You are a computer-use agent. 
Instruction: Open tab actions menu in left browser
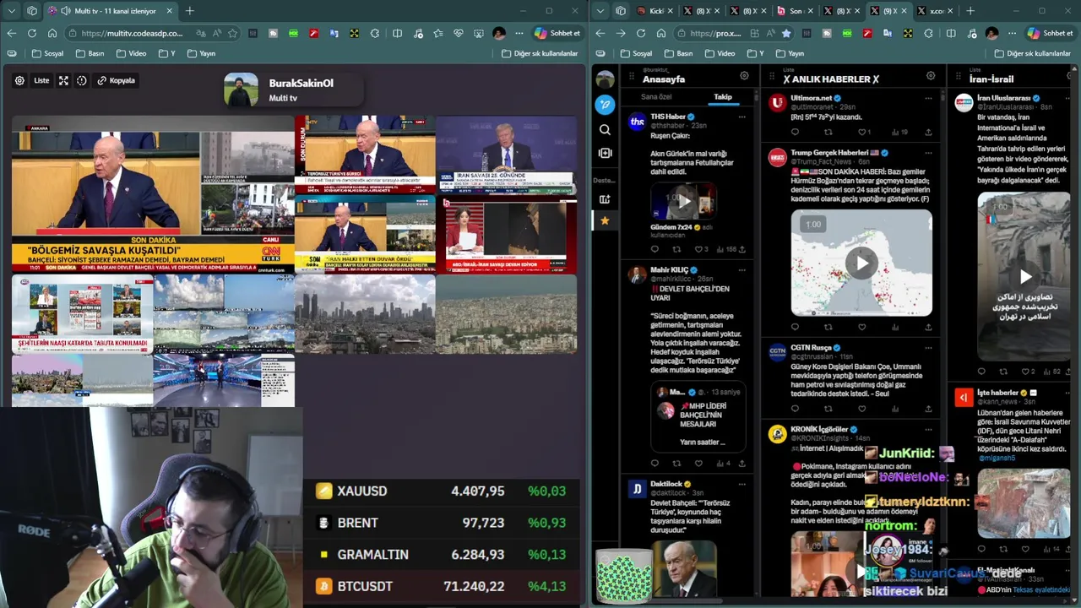pyautogui.click(x=11, y=11)
